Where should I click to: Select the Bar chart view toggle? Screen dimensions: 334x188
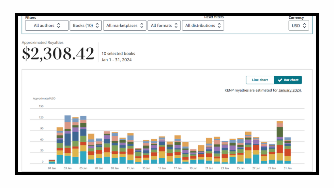click(x=288, y=80)
